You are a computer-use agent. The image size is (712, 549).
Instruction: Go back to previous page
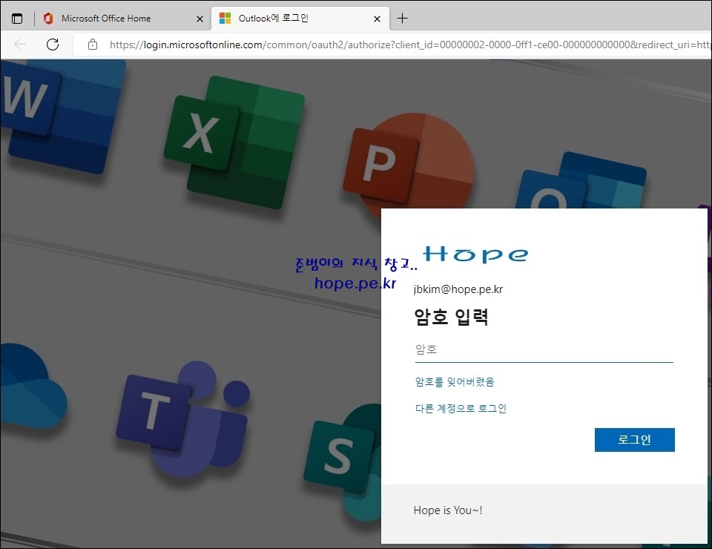20,45
